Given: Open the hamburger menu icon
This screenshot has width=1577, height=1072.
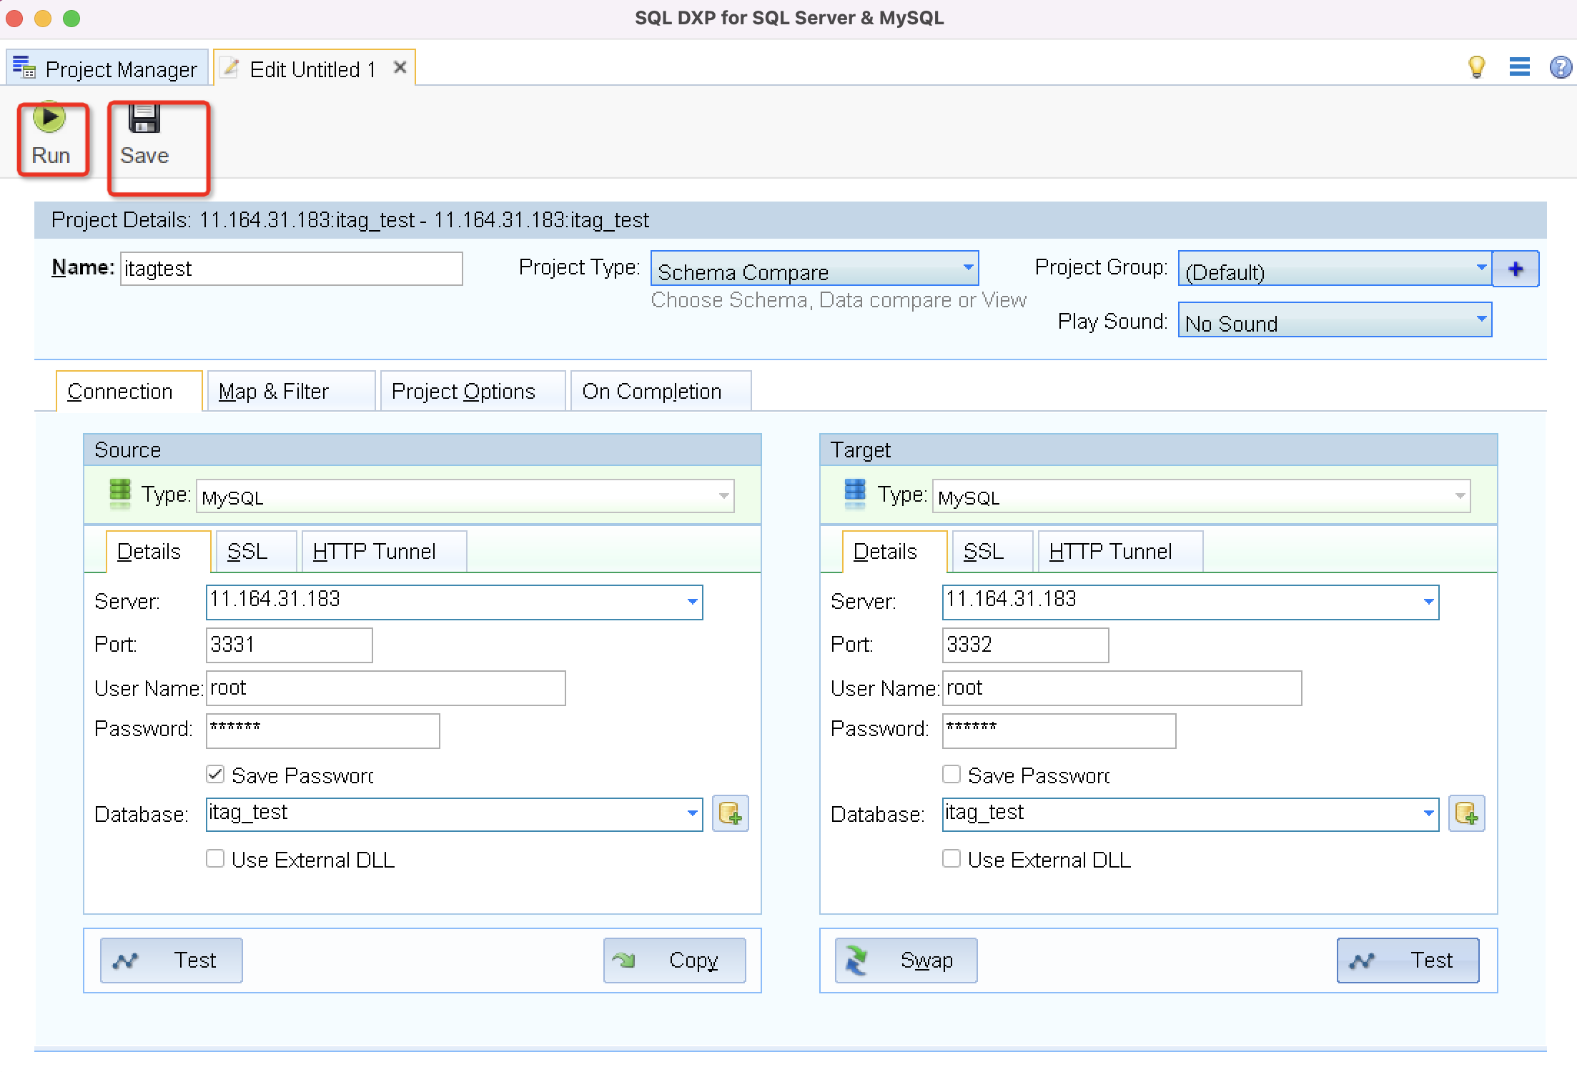Looking at the screenshot, I should click(x=1519, y=67).
